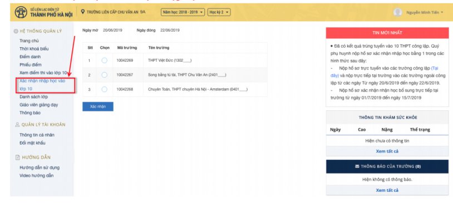
Task: Open Xem điểm thi vào lớp 10
Action: 43,73
